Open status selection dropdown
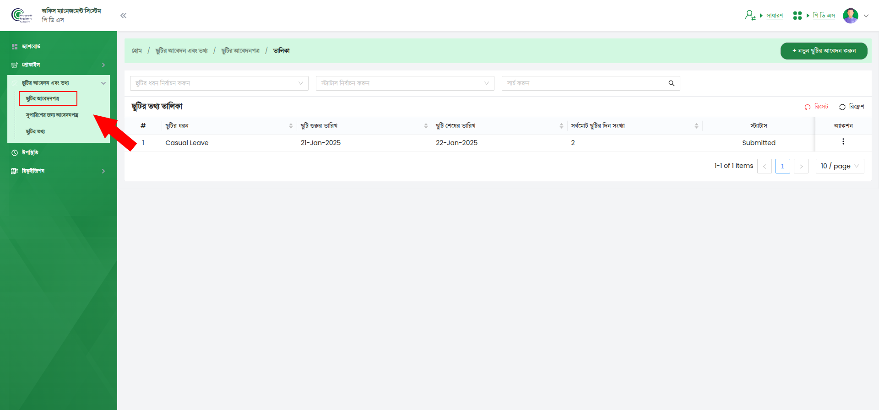 (405, 83)
